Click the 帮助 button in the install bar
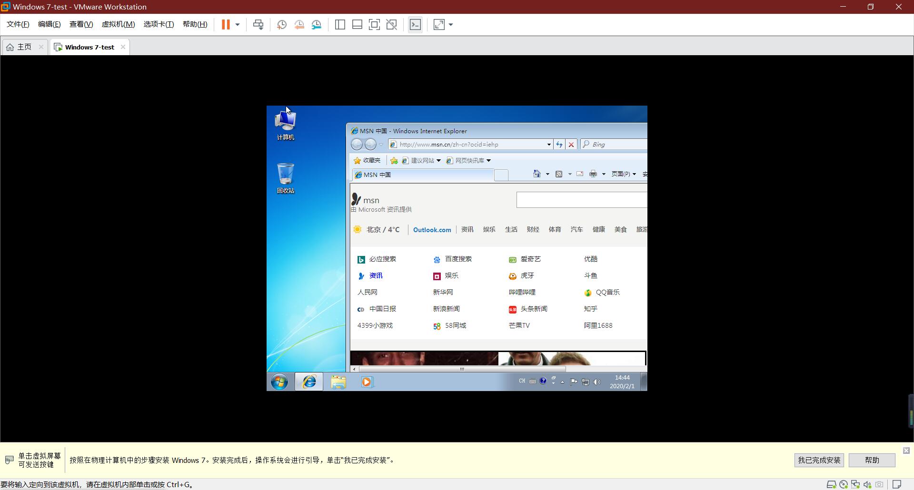 872,460
